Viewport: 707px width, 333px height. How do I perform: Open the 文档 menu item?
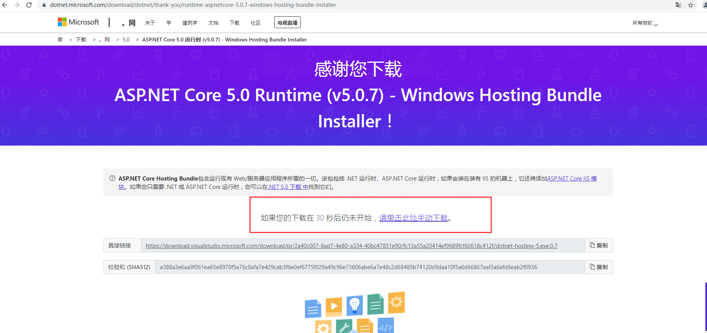(213, 23)
